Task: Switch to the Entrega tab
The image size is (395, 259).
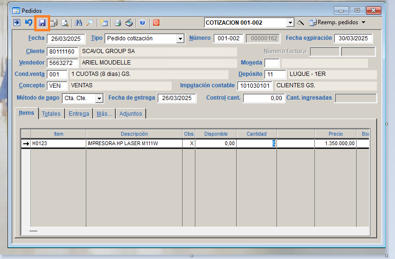Action: (79, 114)
